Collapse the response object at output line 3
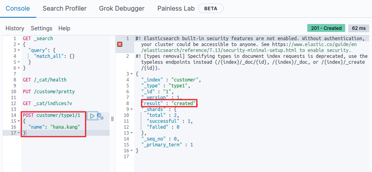This screenshot has height=172, width=372. 132,74
